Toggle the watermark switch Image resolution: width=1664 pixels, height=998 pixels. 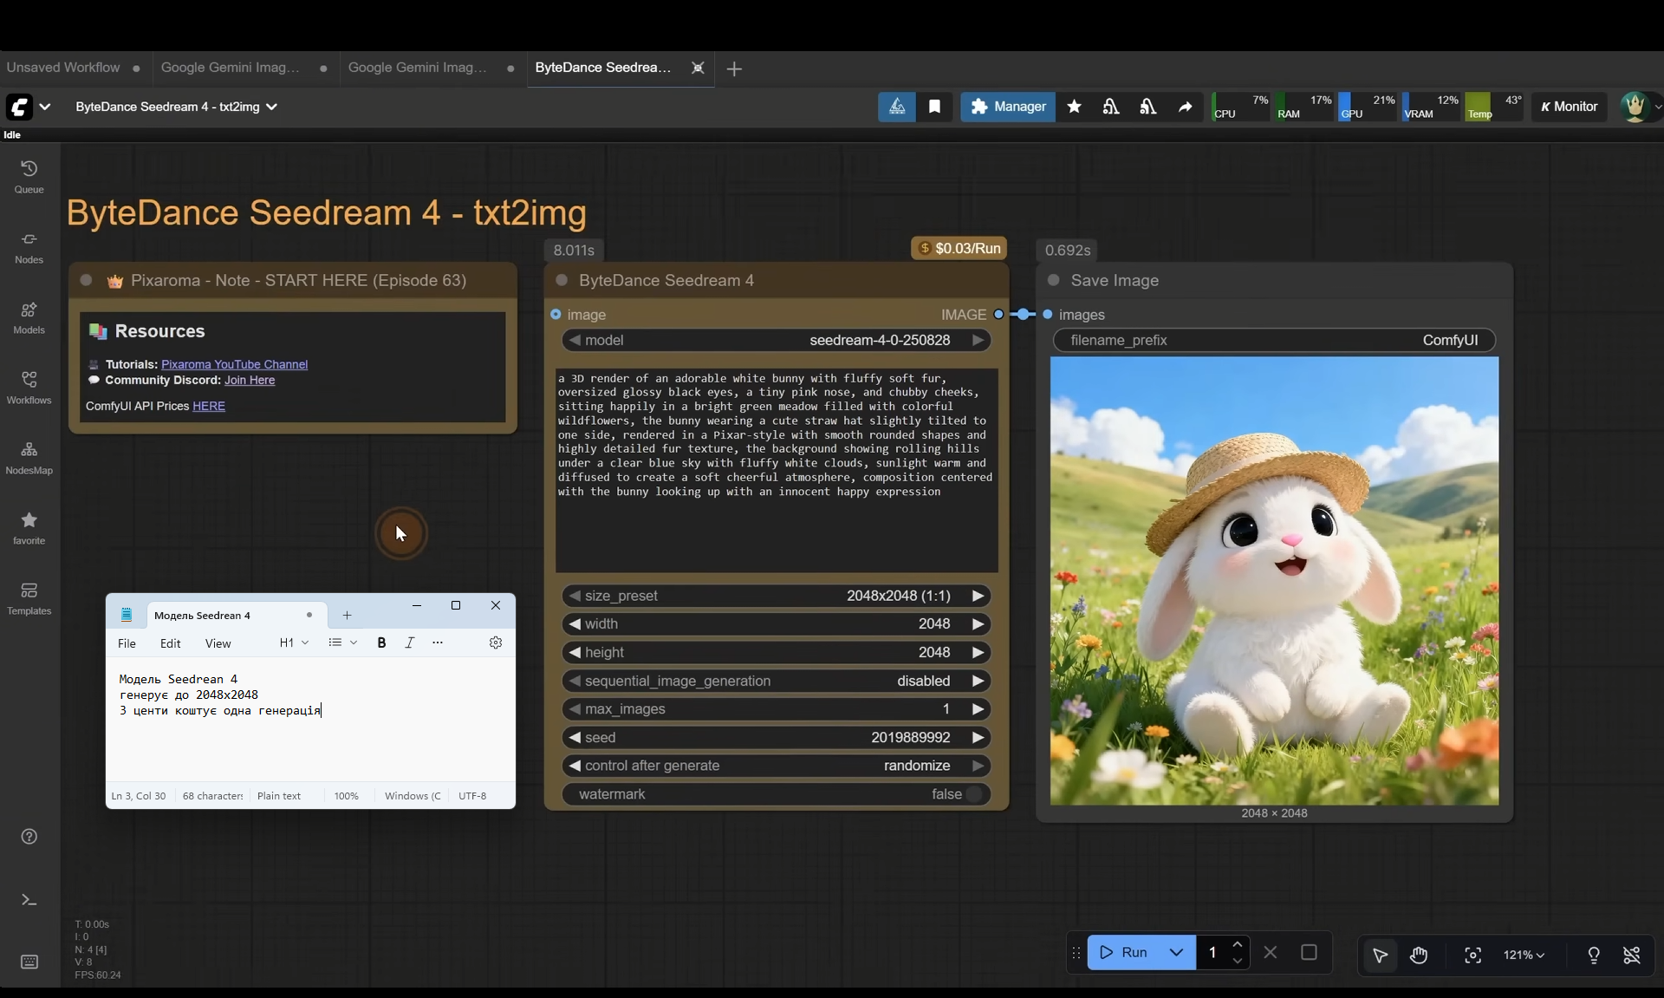pyautogui.click(x=974, y=794)
